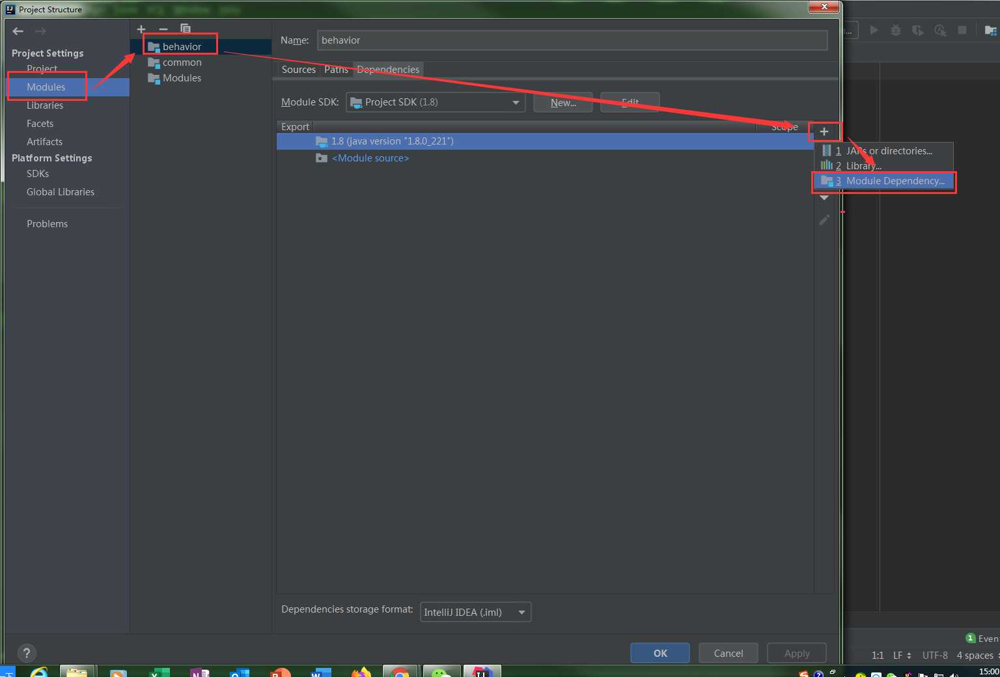
Task: Open the Dependencies storage format dropdown
Action: click(476, 612)
